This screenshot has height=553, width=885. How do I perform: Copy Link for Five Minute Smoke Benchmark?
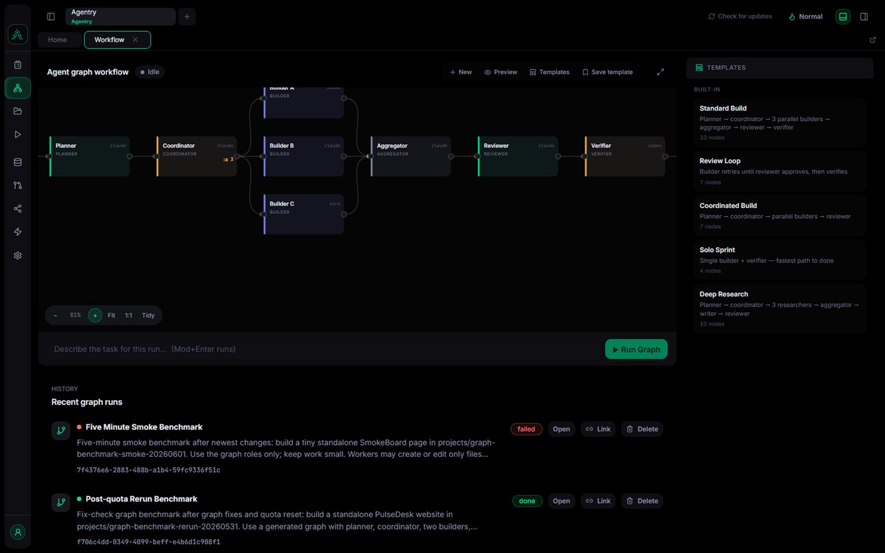598,429
